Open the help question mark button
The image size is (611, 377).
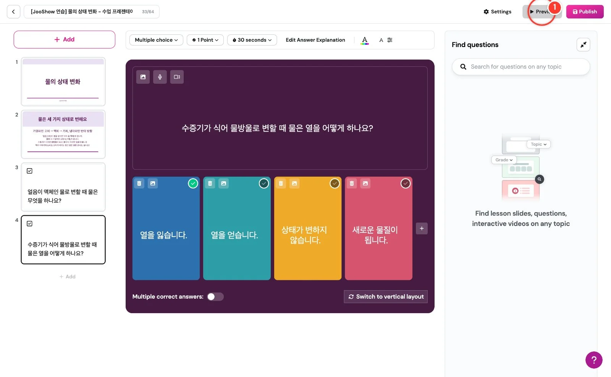click(594, 360)
